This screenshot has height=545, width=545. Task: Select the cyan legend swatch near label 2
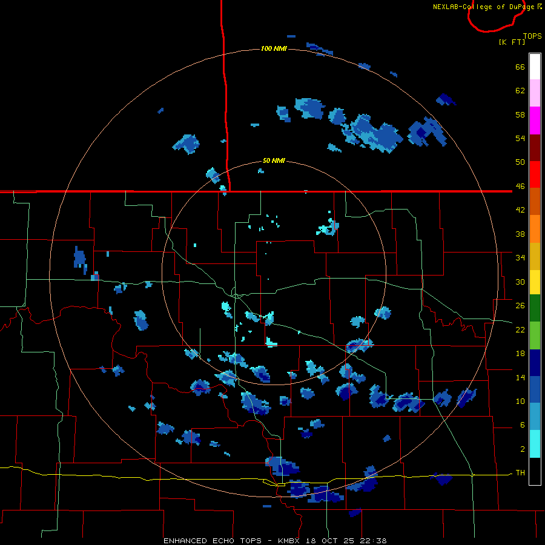tap(535, 444)
